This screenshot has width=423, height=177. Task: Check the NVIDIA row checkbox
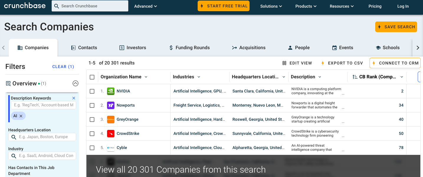point(92,91)
